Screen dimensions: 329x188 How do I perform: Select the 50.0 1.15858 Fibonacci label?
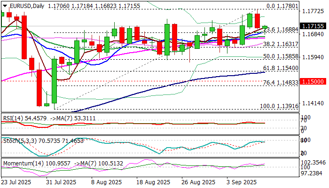coord(281,56)
